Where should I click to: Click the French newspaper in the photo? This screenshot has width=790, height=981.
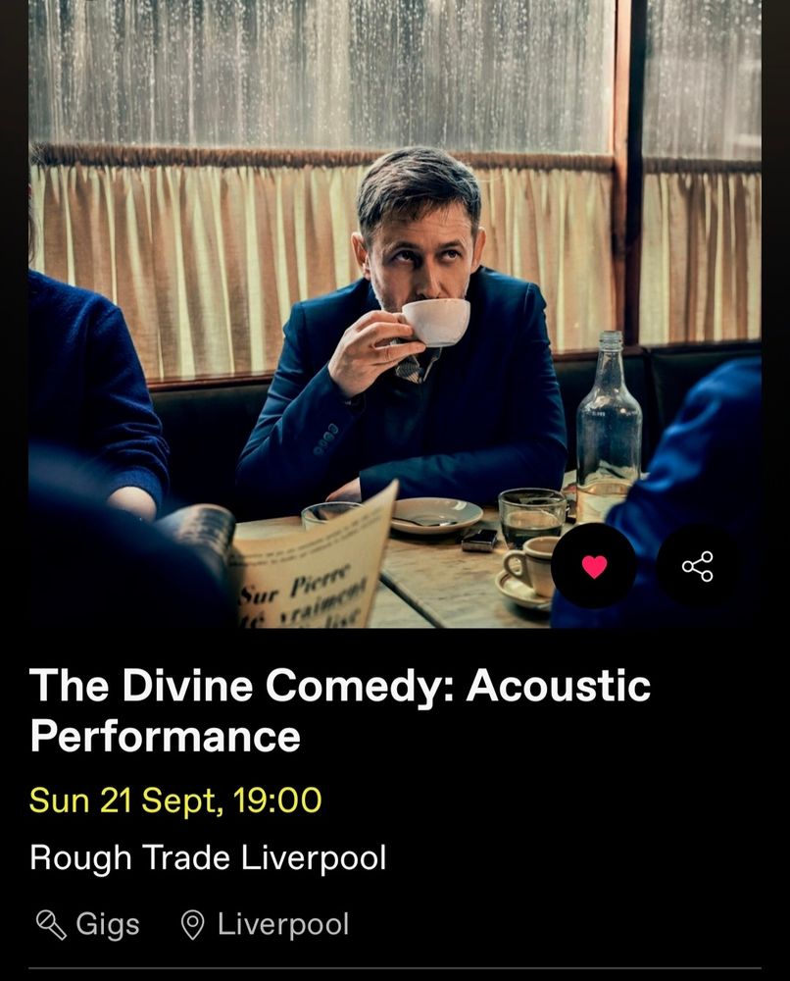pos(313,563)
